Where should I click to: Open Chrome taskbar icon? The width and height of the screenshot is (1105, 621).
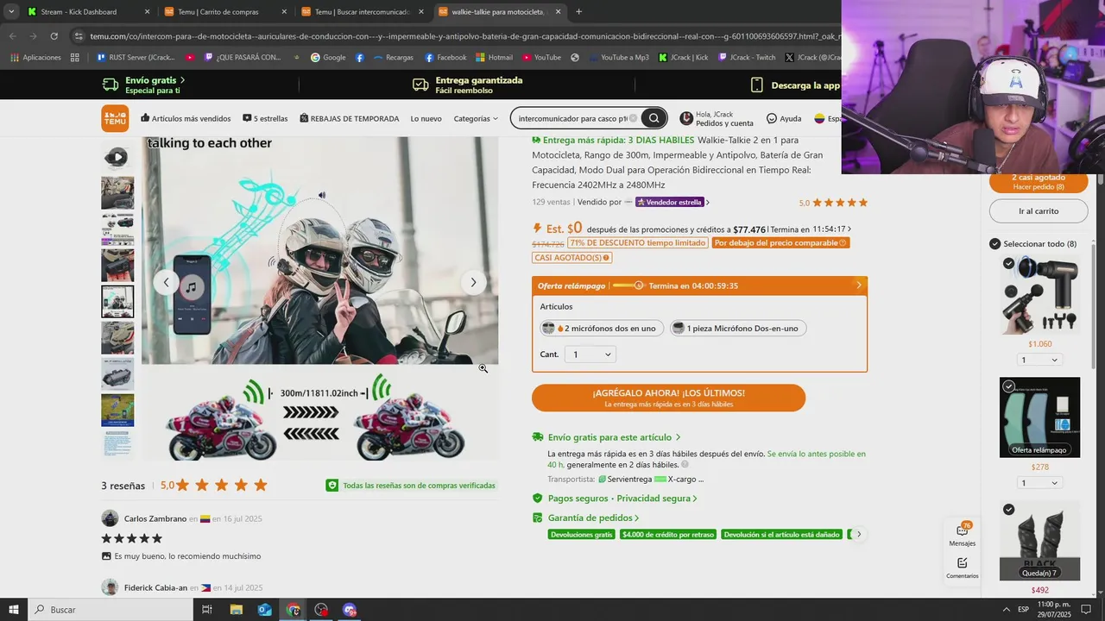pos(294,610)
